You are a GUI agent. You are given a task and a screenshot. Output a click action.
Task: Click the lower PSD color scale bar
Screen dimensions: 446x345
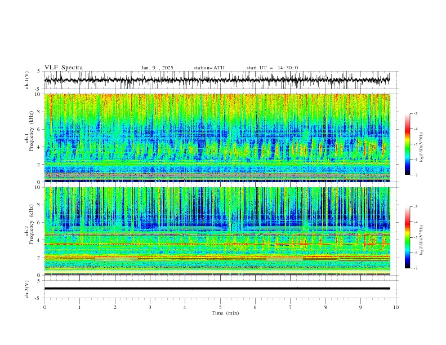407,237
